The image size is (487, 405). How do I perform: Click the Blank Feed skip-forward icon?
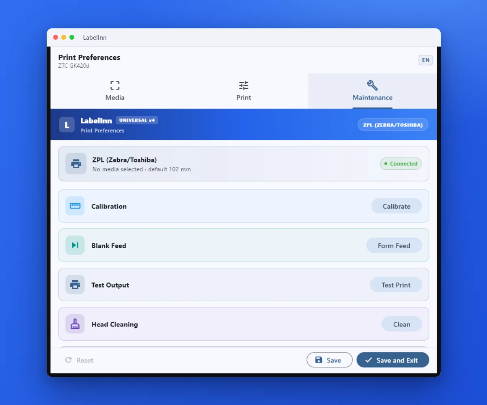pos(75,245)
